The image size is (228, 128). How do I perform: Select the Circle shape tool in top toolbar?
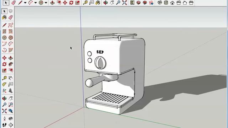coord(41,2)
